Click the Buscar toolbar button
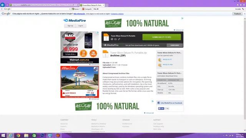The height and width of the screenshot is (138, 246). [x=75, y=9]
